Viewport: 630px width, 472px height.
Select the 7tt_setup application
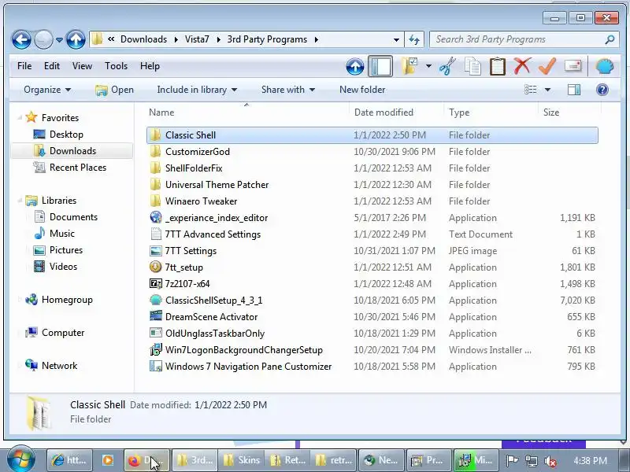click(372, 267)
